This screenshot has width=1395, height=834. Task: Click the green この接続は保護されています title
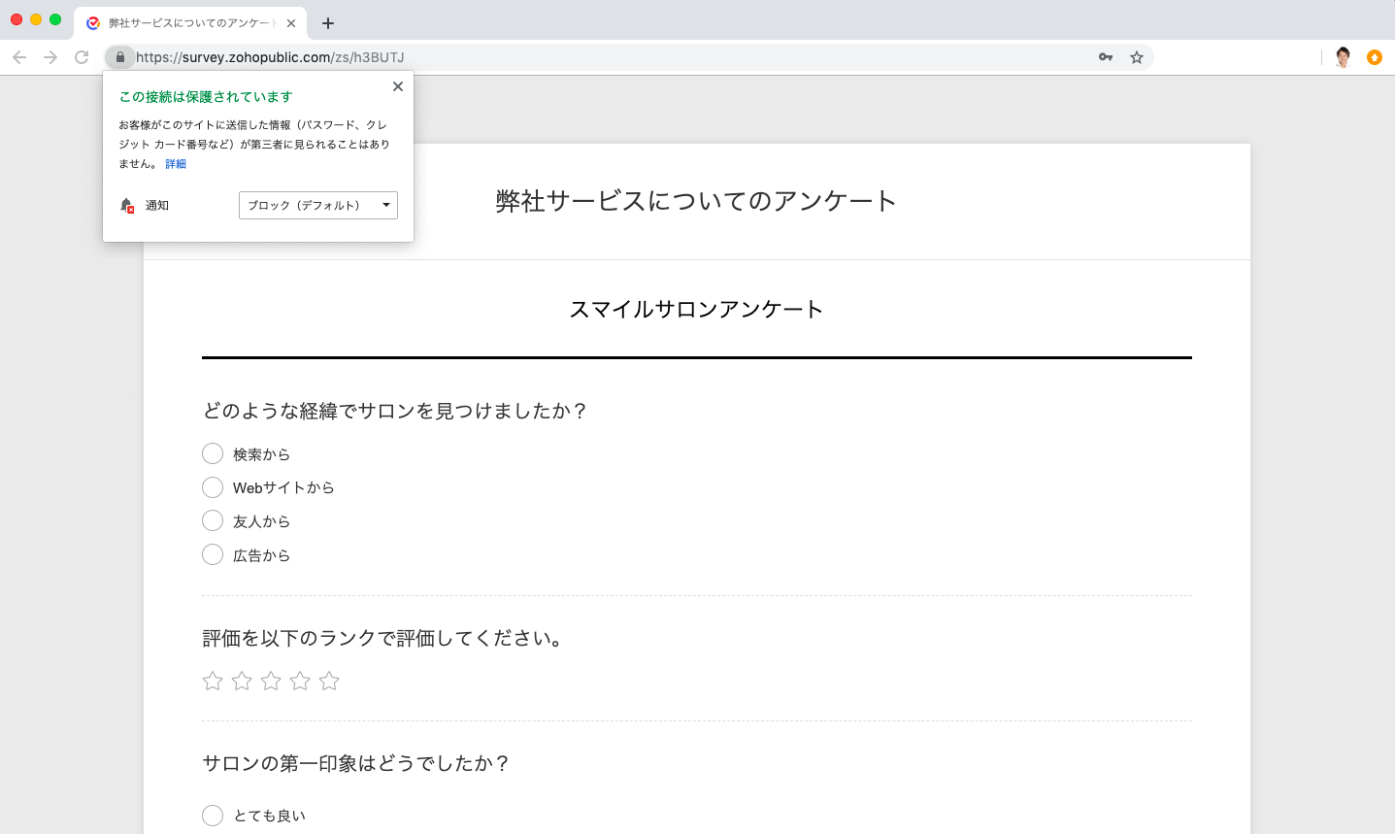pyautogui.click(x=206, y=97)
